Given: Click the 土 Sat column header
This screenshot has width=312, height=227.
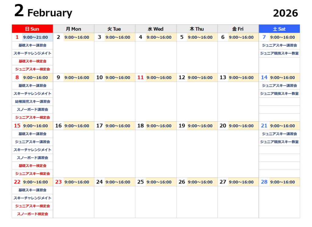Looking at the screenshot, I should tap(279, 29).
